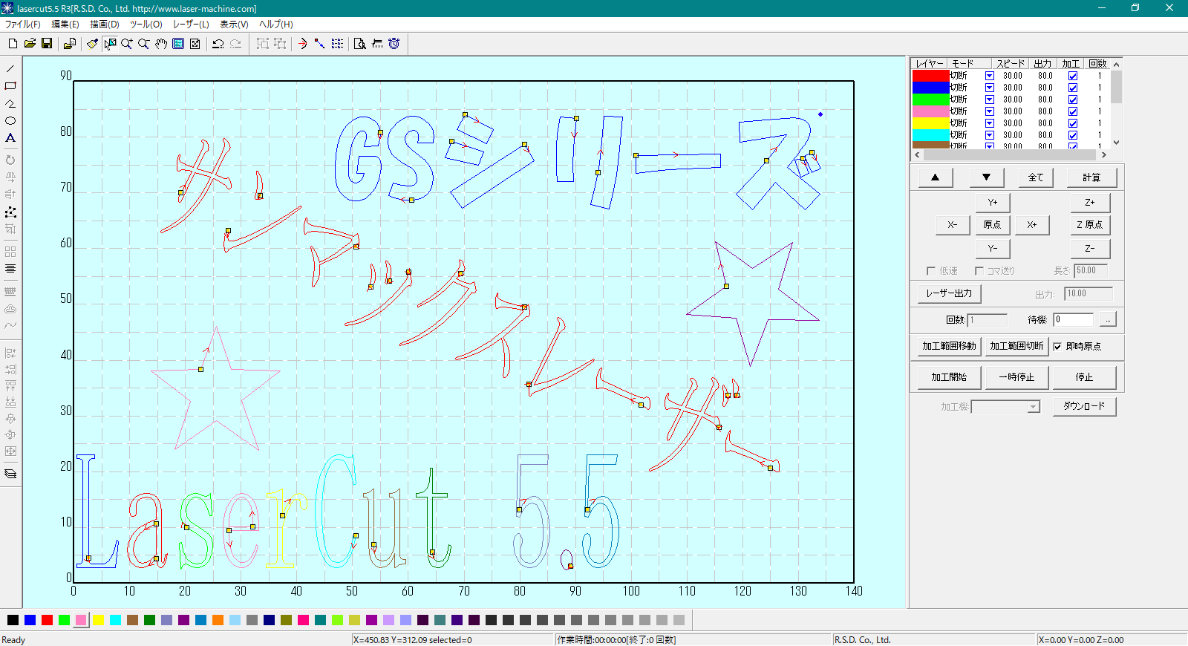The image size is (1188, 646).
Task: Open the 描画(D) menu
Action: point(105,25)
